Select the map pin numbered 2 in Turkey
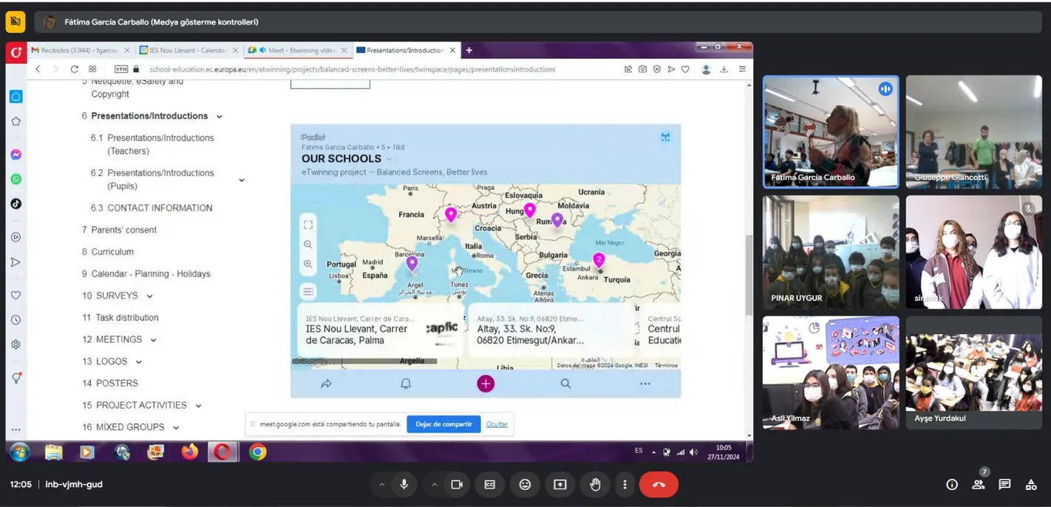Viewport: 1051px width, 507px height. pos(599,260)
